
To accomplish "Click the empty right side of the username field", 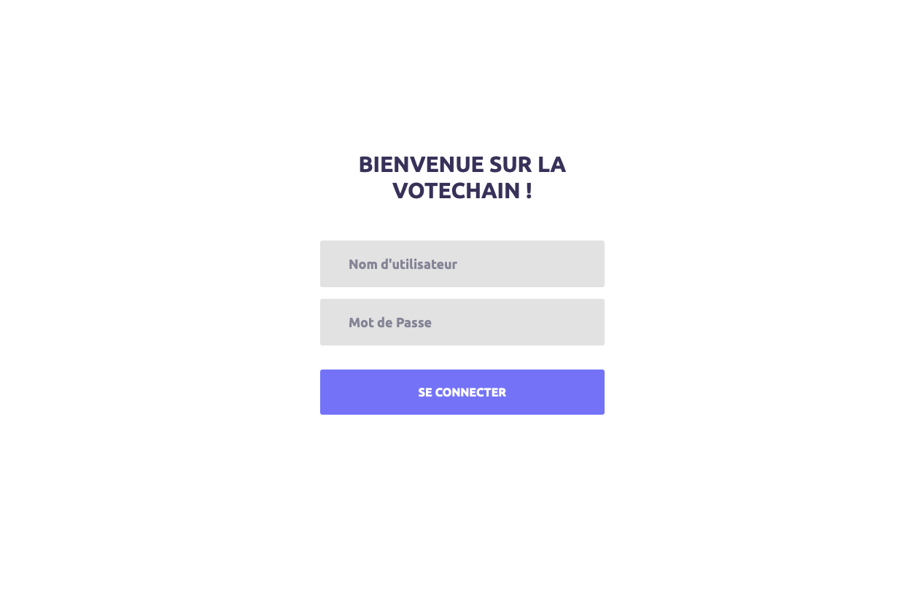I will pos(554,264).
